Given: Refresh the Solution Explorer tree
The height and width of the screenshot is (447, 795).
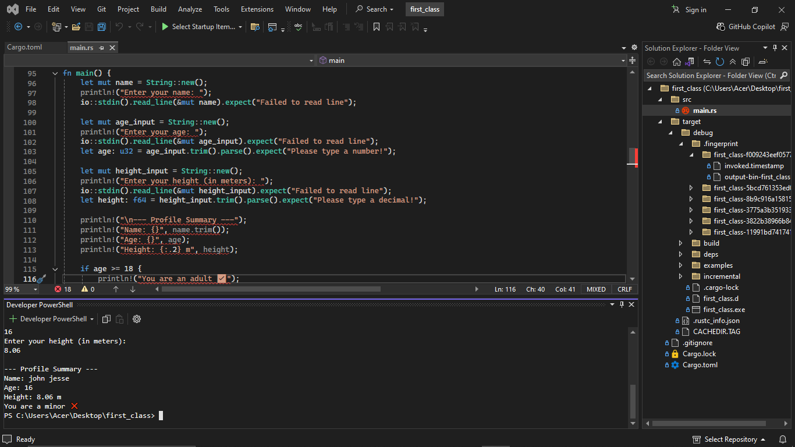Looking at the screenshot, I should tap(720, 62).
